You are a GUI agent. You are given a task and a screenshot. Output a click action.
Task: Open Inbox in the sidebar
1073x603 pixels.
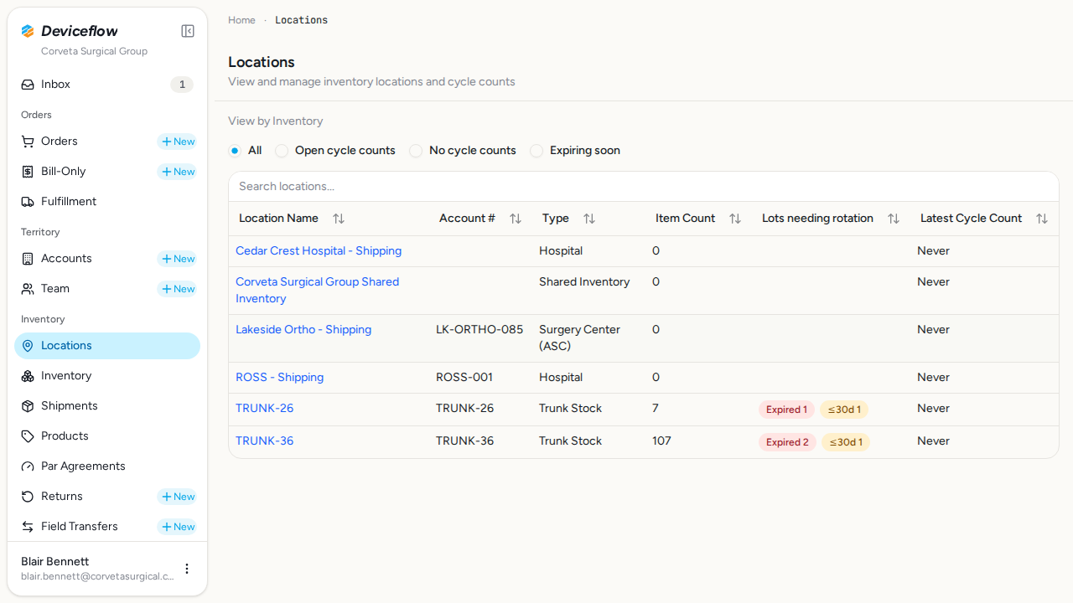click(107, 85)
